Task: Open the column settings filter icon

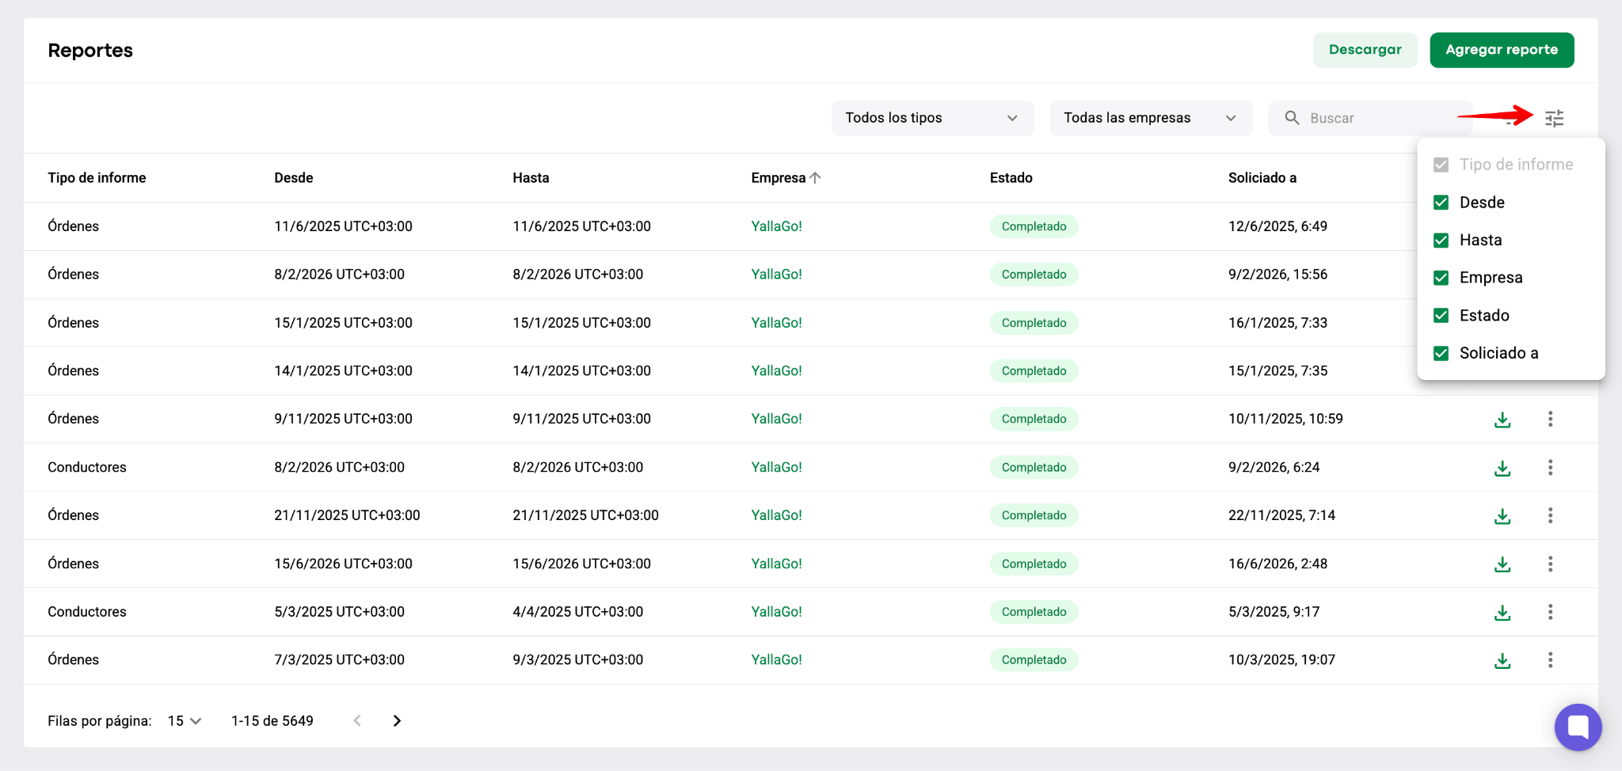Action: [x=1554, y=118]
